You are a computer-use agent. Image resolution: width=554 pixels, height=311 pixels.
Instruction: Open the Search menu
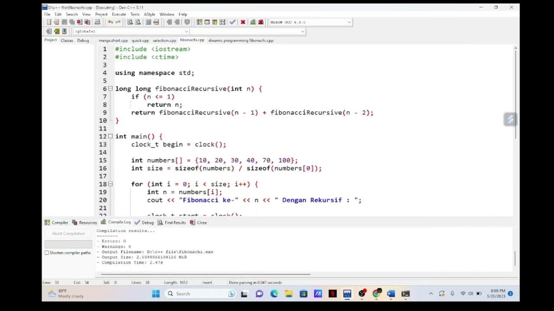[72, 14]
